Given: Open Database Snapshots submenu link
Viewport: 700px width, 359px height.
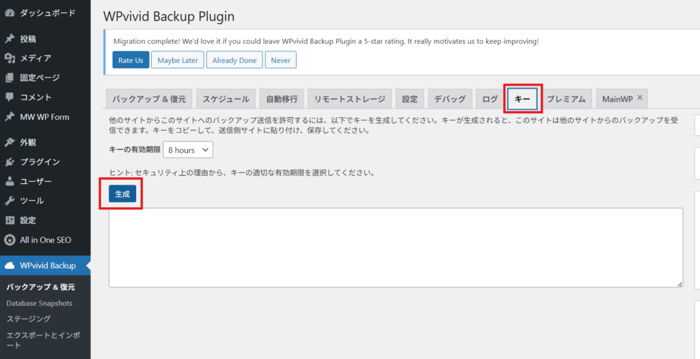Looking at the screenshot, I should [x=39, y=303].
